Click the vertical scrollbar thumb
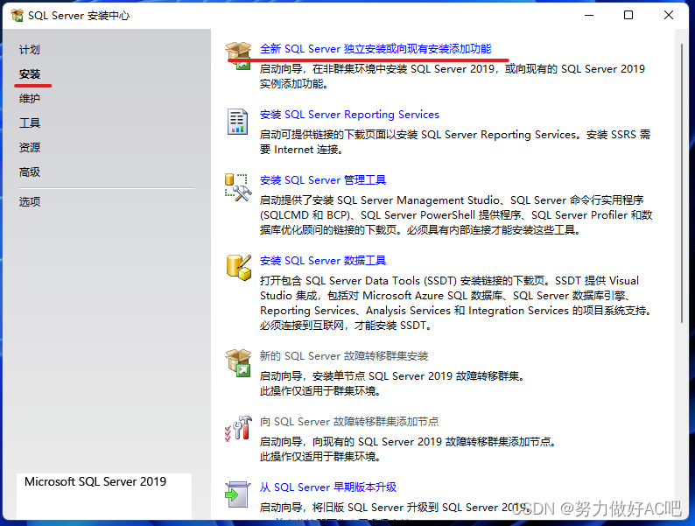Image resolution: width=695 pixels, height=526 pixels. pos(682,183)
